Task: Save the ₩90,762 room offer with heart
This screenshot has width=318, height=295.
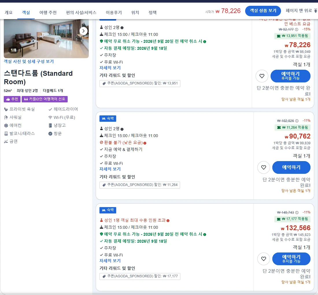Action: coord(263,167)
